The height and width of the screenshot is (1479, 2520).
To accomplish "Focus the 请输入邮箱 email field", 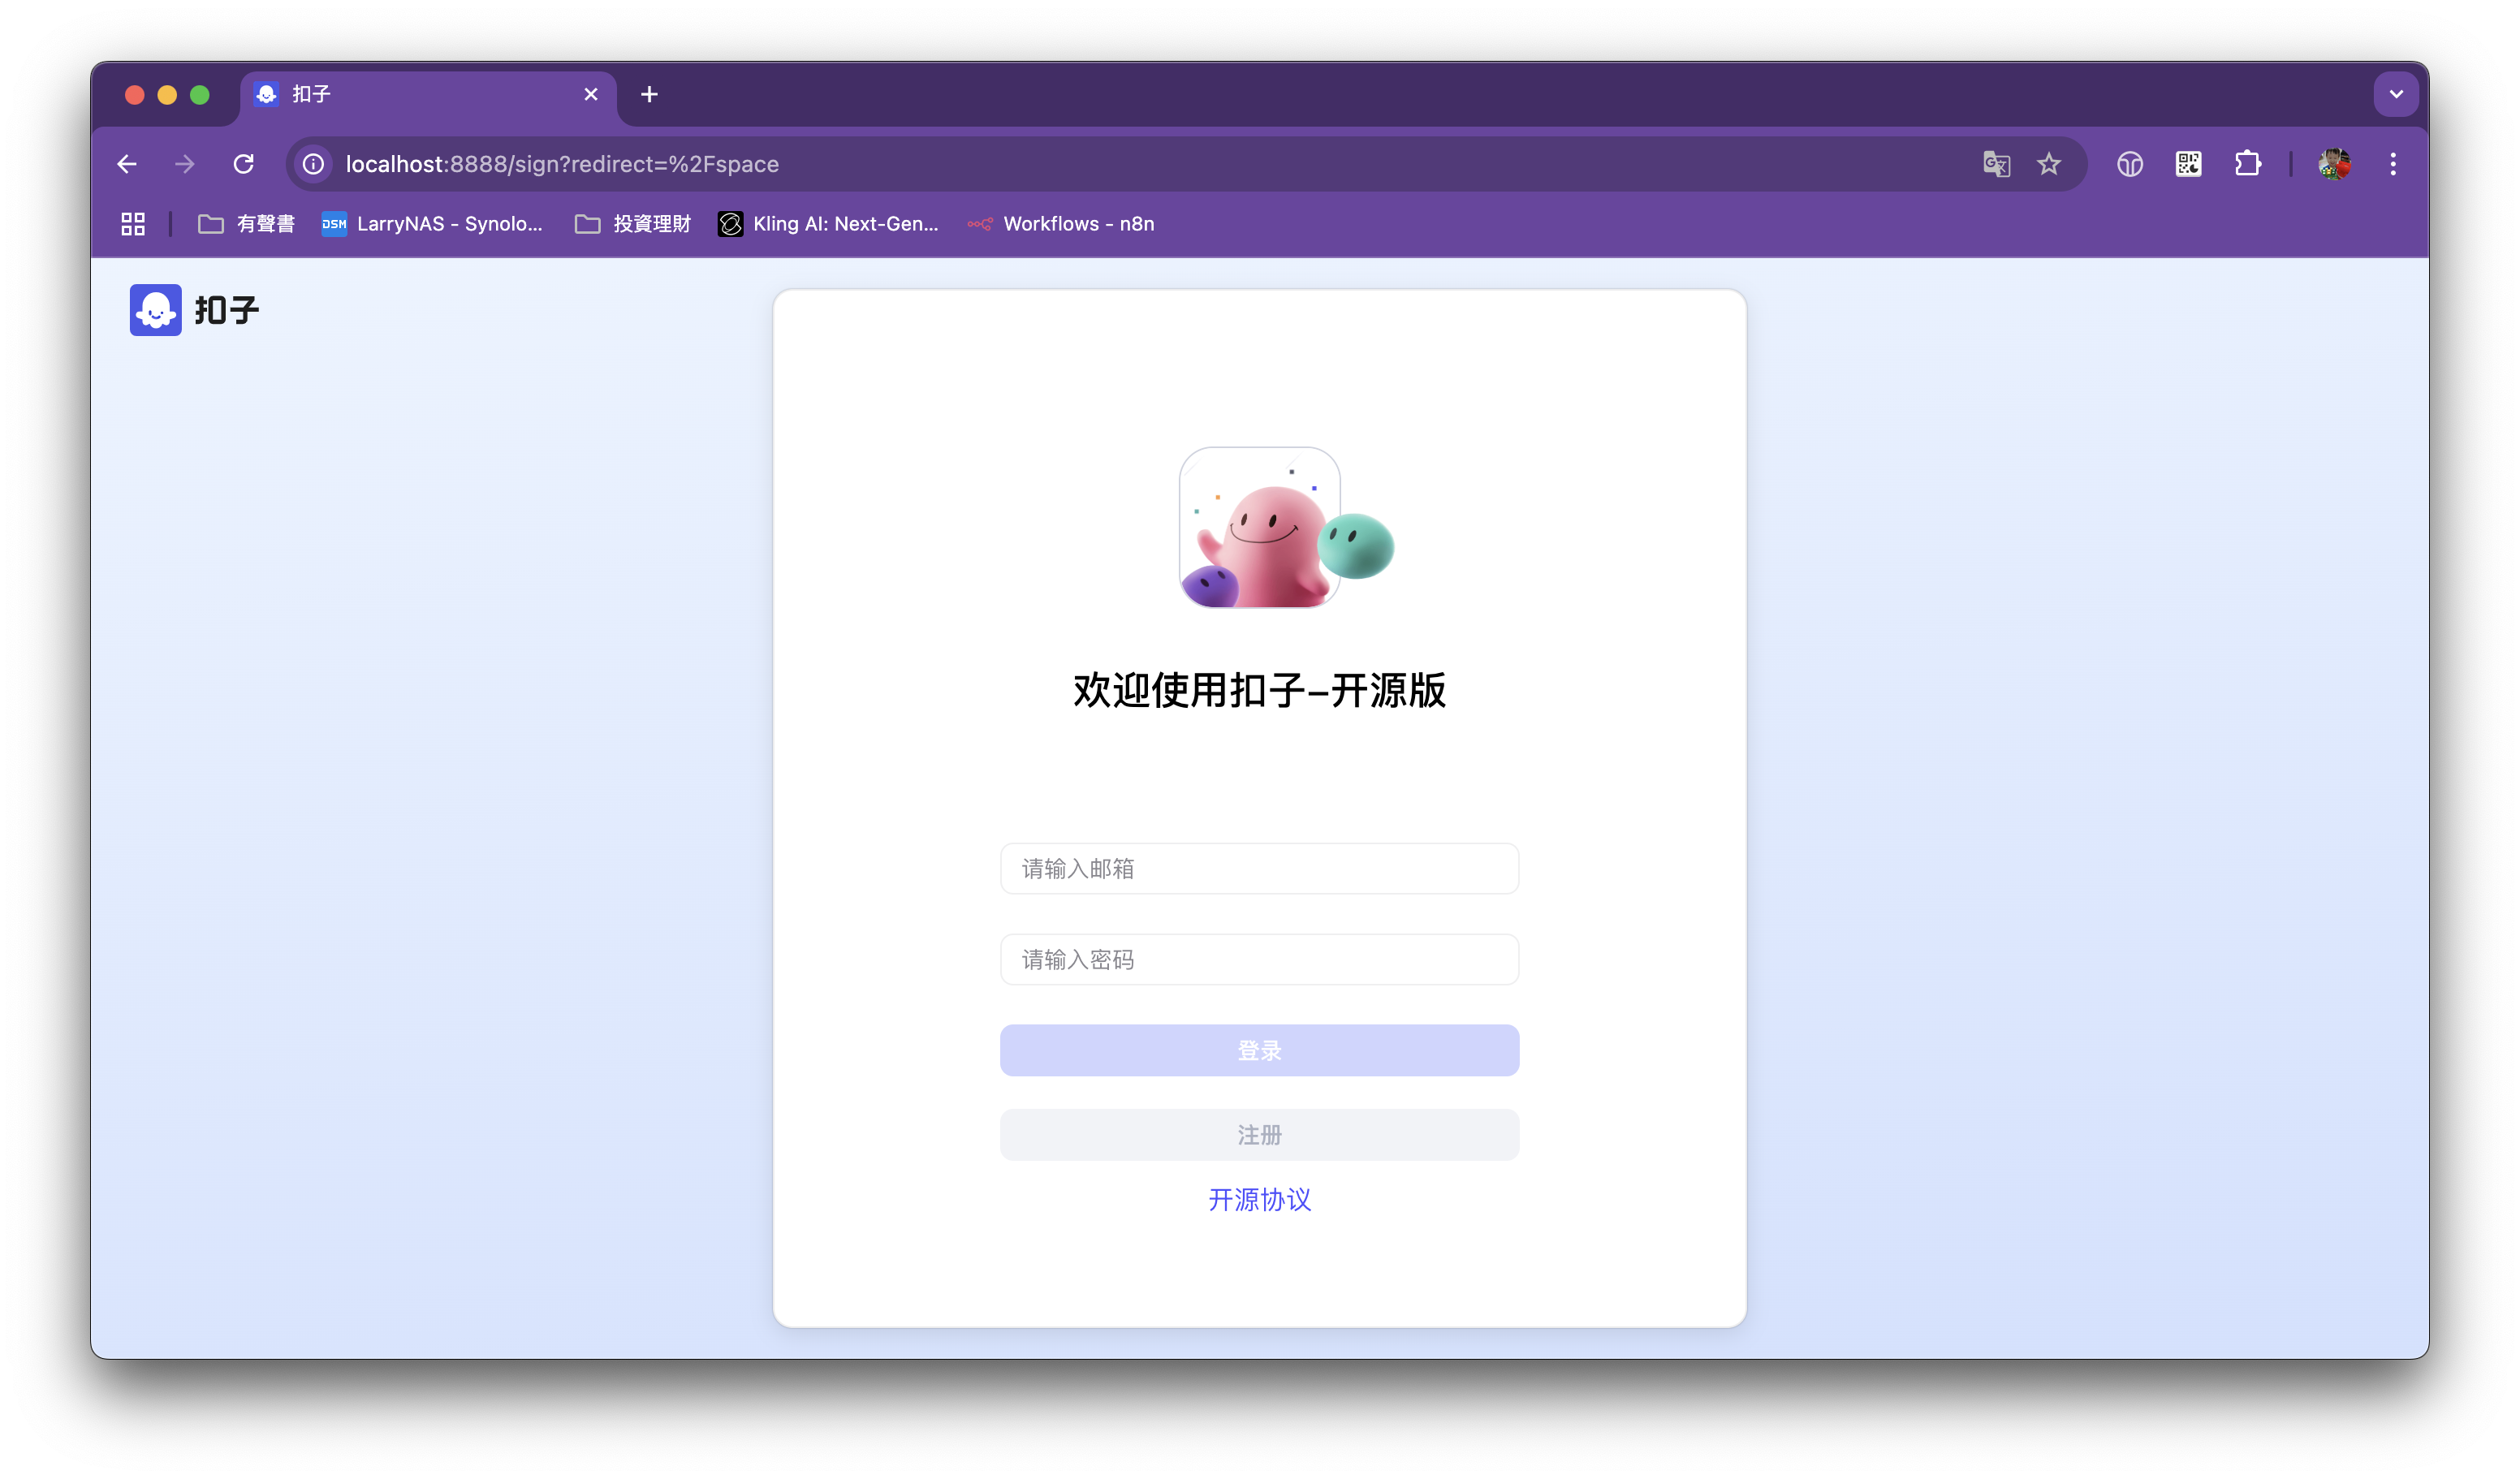I will 1259,868.
